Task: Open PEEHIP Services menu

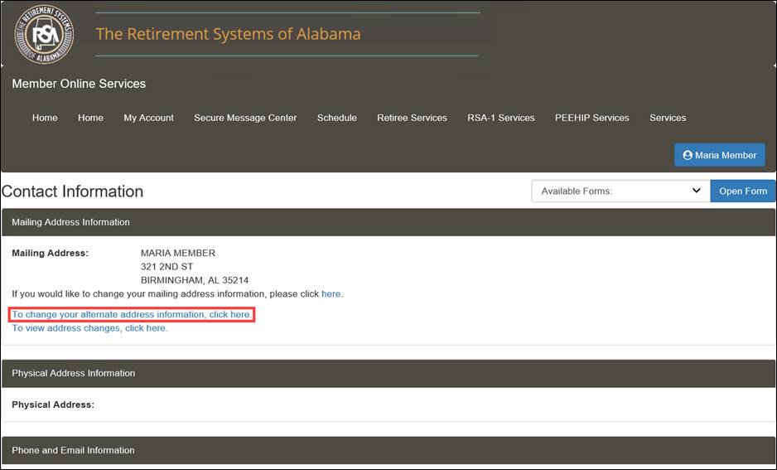Action: pyautogui.click(x=591, y=118)
